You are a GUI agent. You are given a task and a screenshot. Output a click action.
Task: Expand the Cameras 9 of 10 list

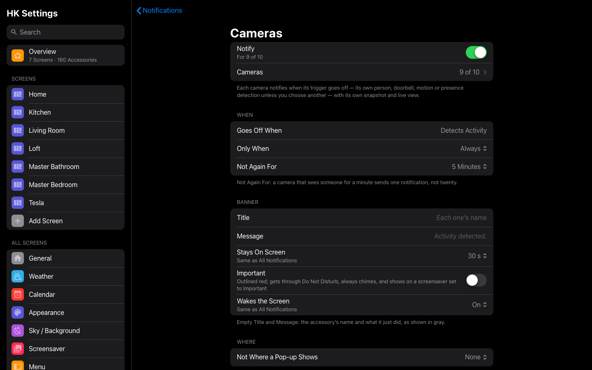362,72
